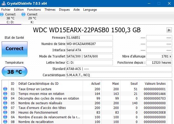Minimize the CrystalDiskInfo window

[x=149, y=3]
